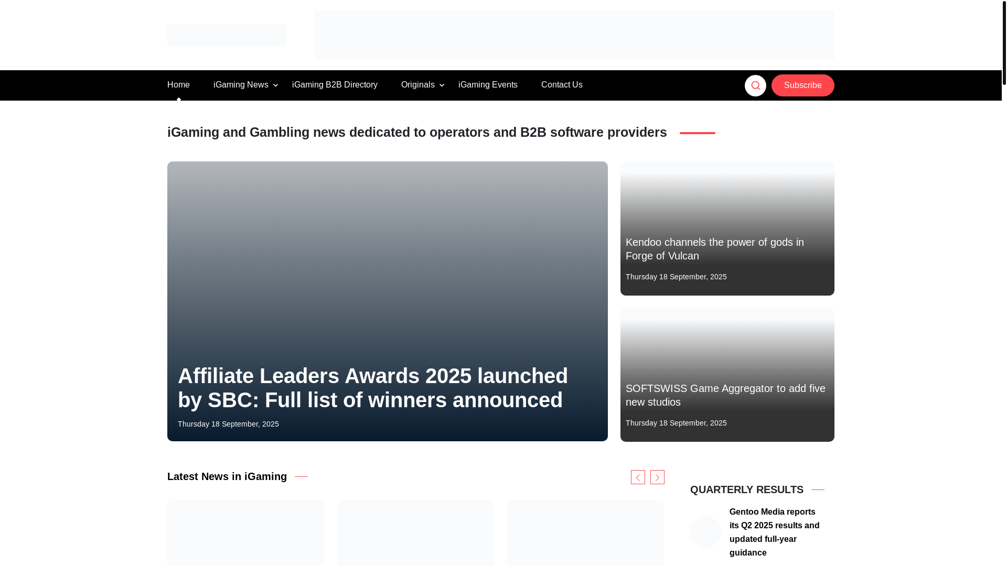Image resolution: width=1007 pixels, height=566 pixels.
Task: Open the Contact Us page
Action: point(562,85)
